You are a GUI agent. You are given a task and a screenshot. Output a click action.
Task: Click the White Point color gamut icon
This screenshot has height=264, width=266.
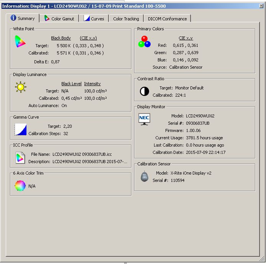click(x=20, y=41)
